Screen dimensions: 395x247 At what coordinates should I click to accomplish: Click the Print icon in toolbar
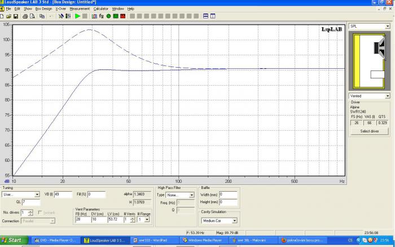click(25, 16)
